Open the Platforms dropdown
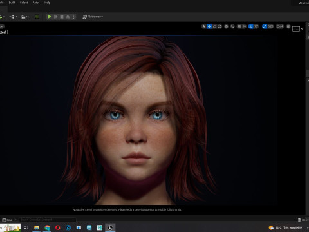The height and width of the screenshot is (232, 309). click(93, 17)
